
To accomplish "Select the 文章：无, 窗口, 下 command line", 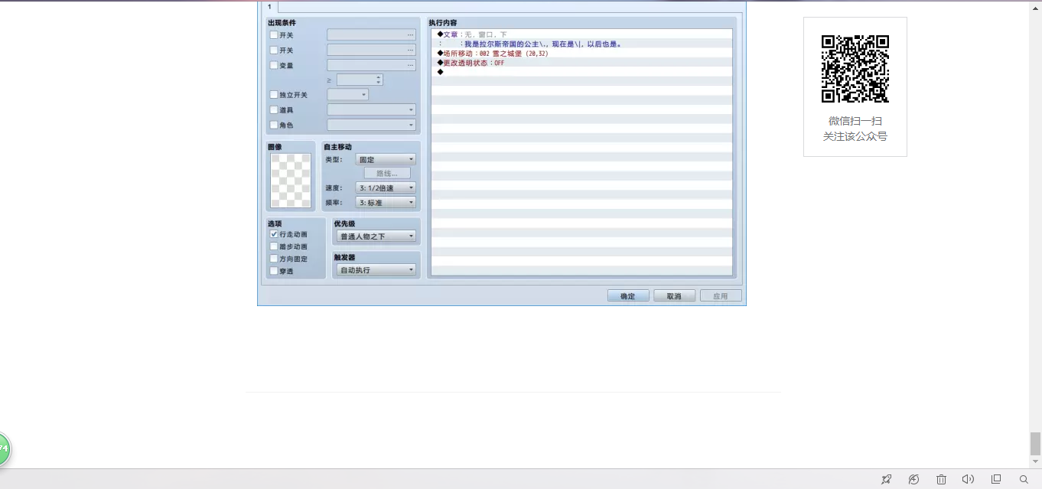I will tap(581, 34).
